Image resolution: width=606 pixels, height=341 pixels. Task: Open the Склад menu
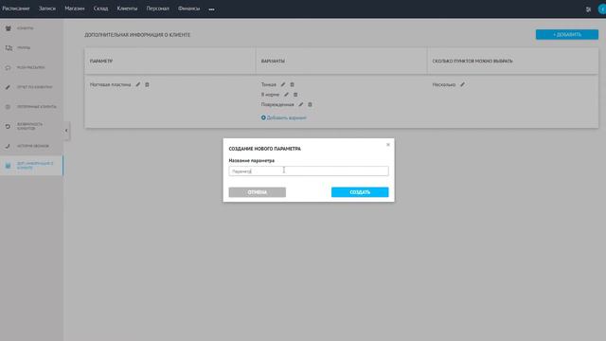click(x=100, y=9)
